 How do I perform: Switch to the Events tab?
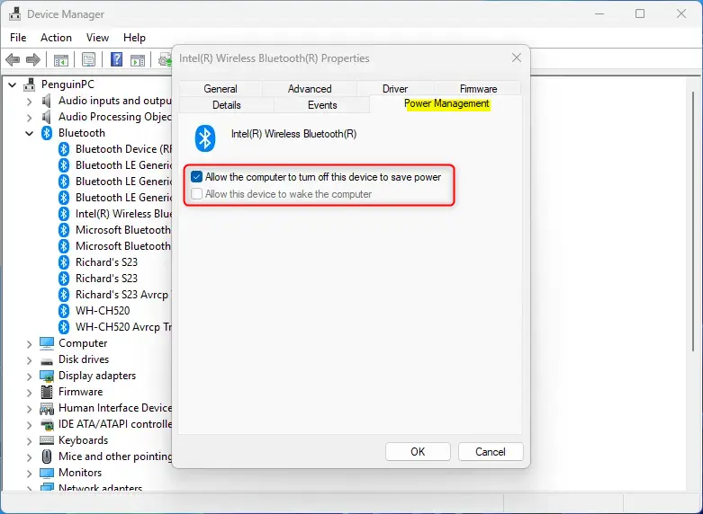click(x=322, y=105)
